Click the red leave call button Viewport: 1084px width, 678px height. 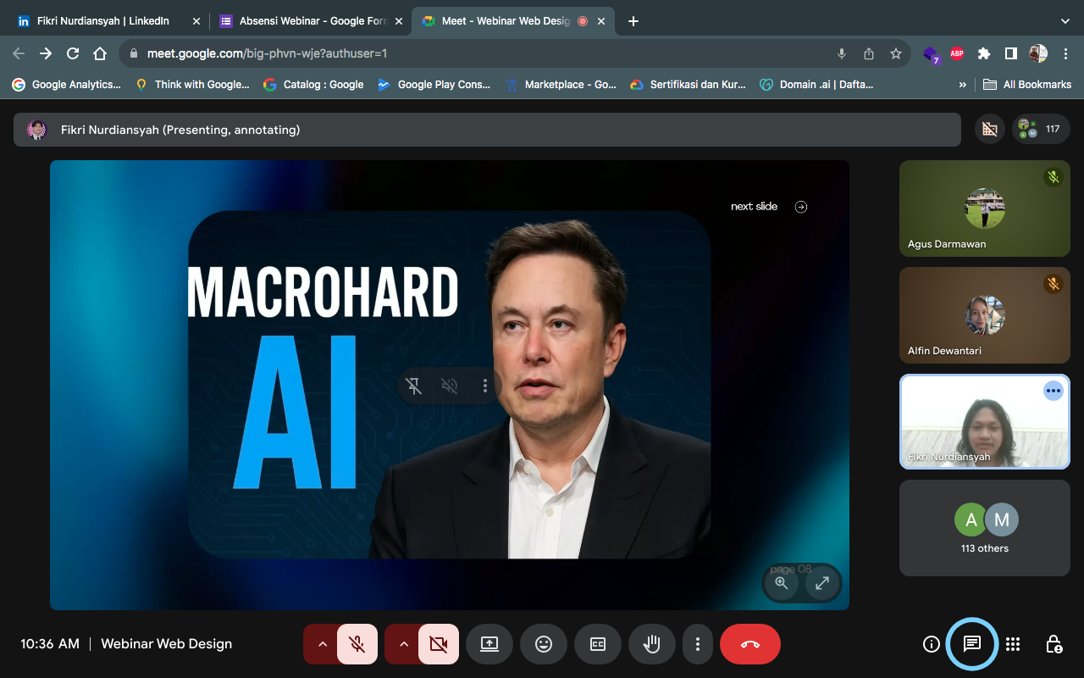click(749, 644)
